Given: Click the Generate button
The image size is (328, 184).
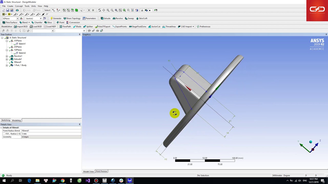Looking at the screenshot, I should tap(56, 18).
